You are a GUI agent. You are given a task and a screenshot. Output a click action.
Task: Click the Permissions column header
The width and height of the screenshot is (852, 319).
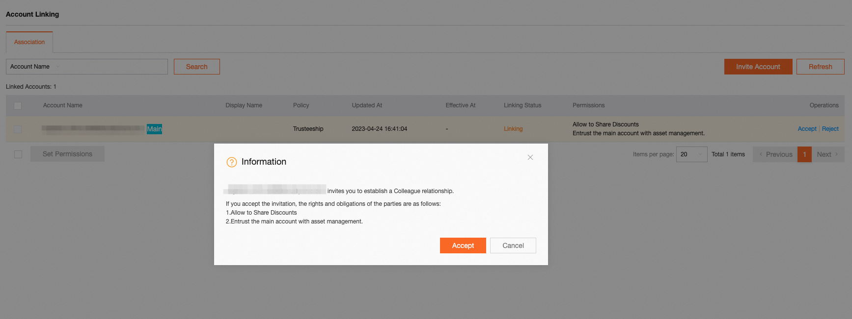(x=588, y=105)
